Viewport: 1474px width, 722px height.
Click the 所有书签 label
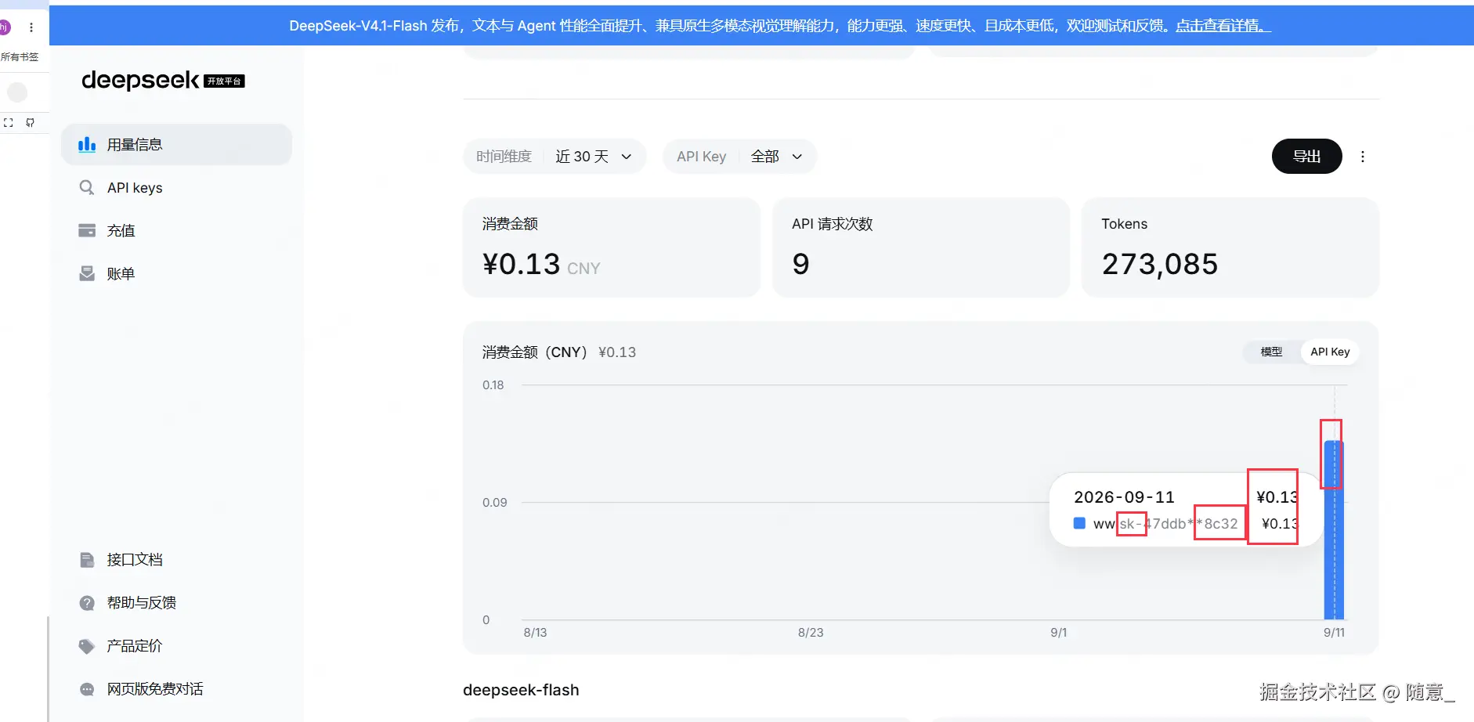[x=20, y=57]
